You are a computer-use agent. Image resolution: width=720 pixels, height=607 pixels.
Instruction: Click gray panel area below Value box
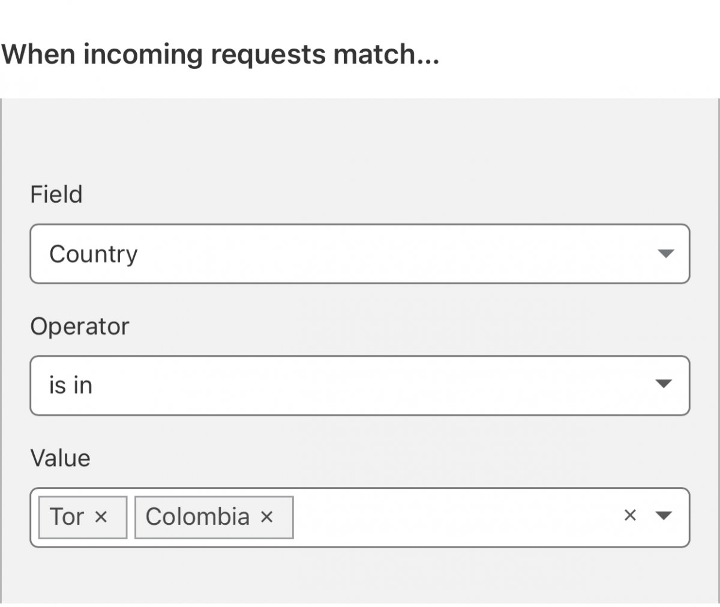coord(360,576)
